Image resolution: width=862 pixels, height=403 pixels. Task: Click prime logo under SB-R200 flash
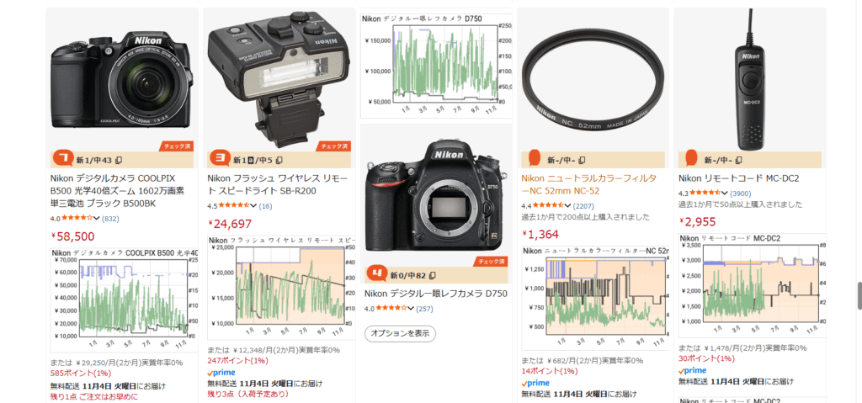click(221, 373)
